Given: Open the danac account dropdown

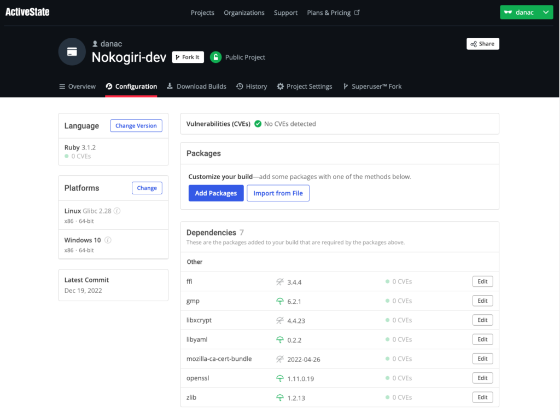Looking at the screenshot, I should coord(526,11).
